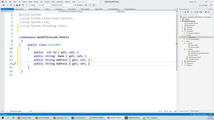Click the Name property on line 12
Screen dimensions: 214x120
(61, 56)
